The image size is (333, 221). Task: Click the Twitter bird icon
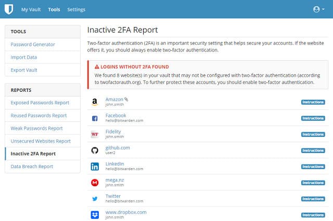(x=95, y=199)
